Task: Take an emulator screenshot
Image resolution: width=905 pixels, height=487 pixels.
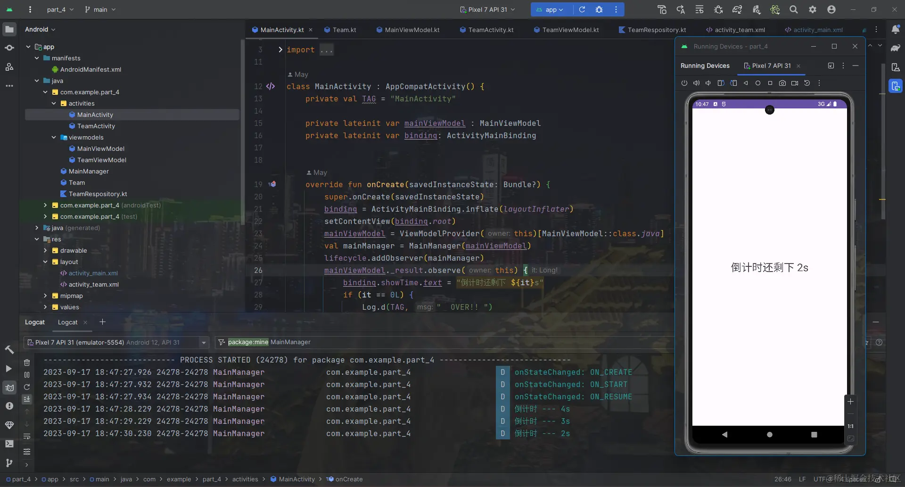Action: click(782, 83)
